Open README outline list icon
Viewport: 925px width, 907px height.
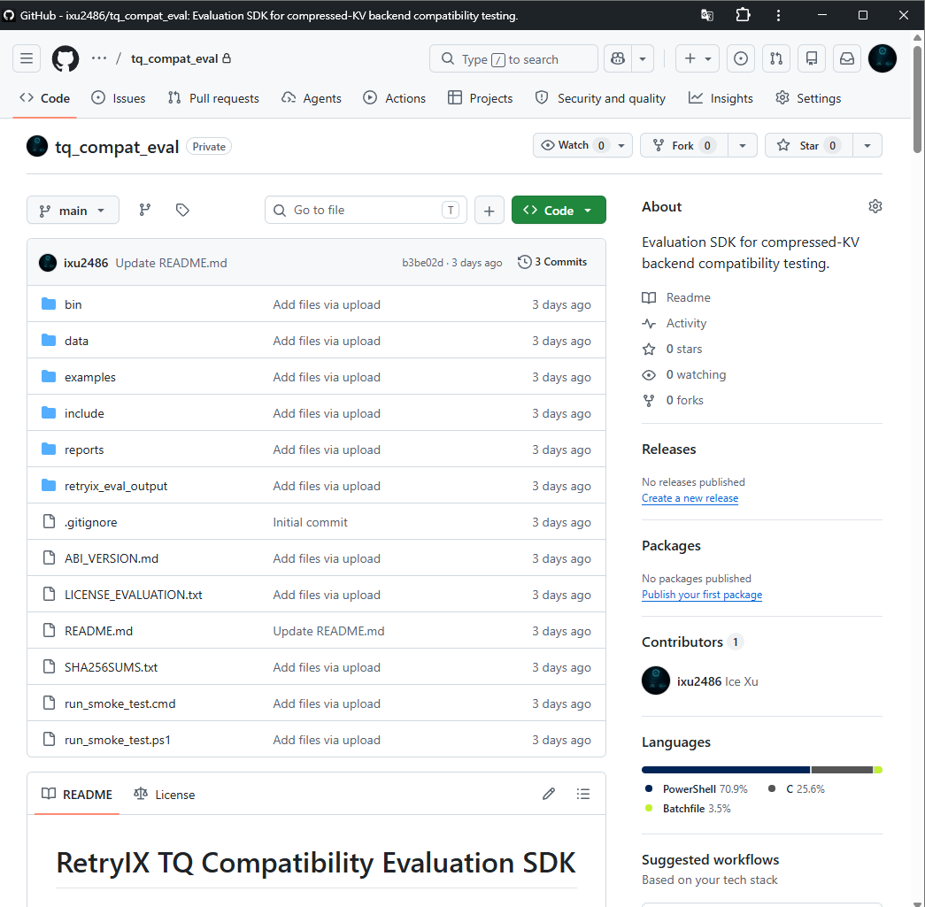click(582, 794)
